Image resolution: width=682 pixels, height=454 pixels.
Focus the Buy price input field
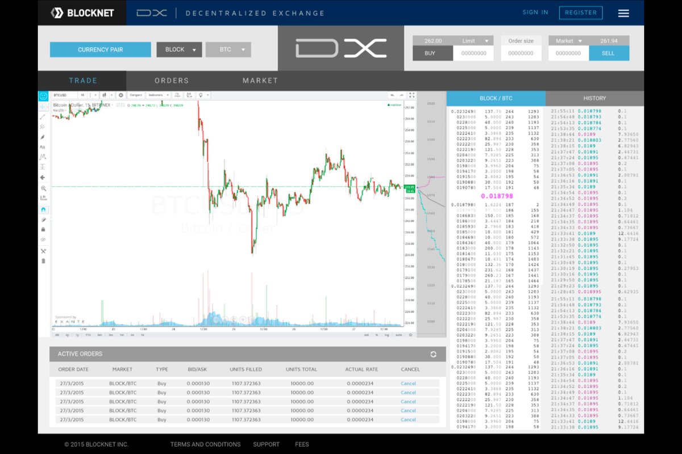click(473, 53)
